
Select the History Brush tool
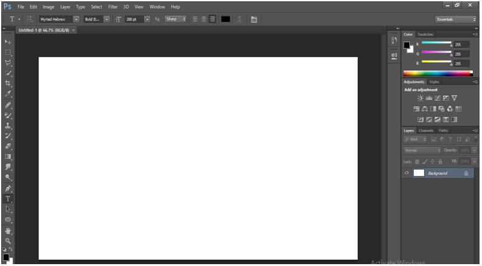(x=8, y=136)
